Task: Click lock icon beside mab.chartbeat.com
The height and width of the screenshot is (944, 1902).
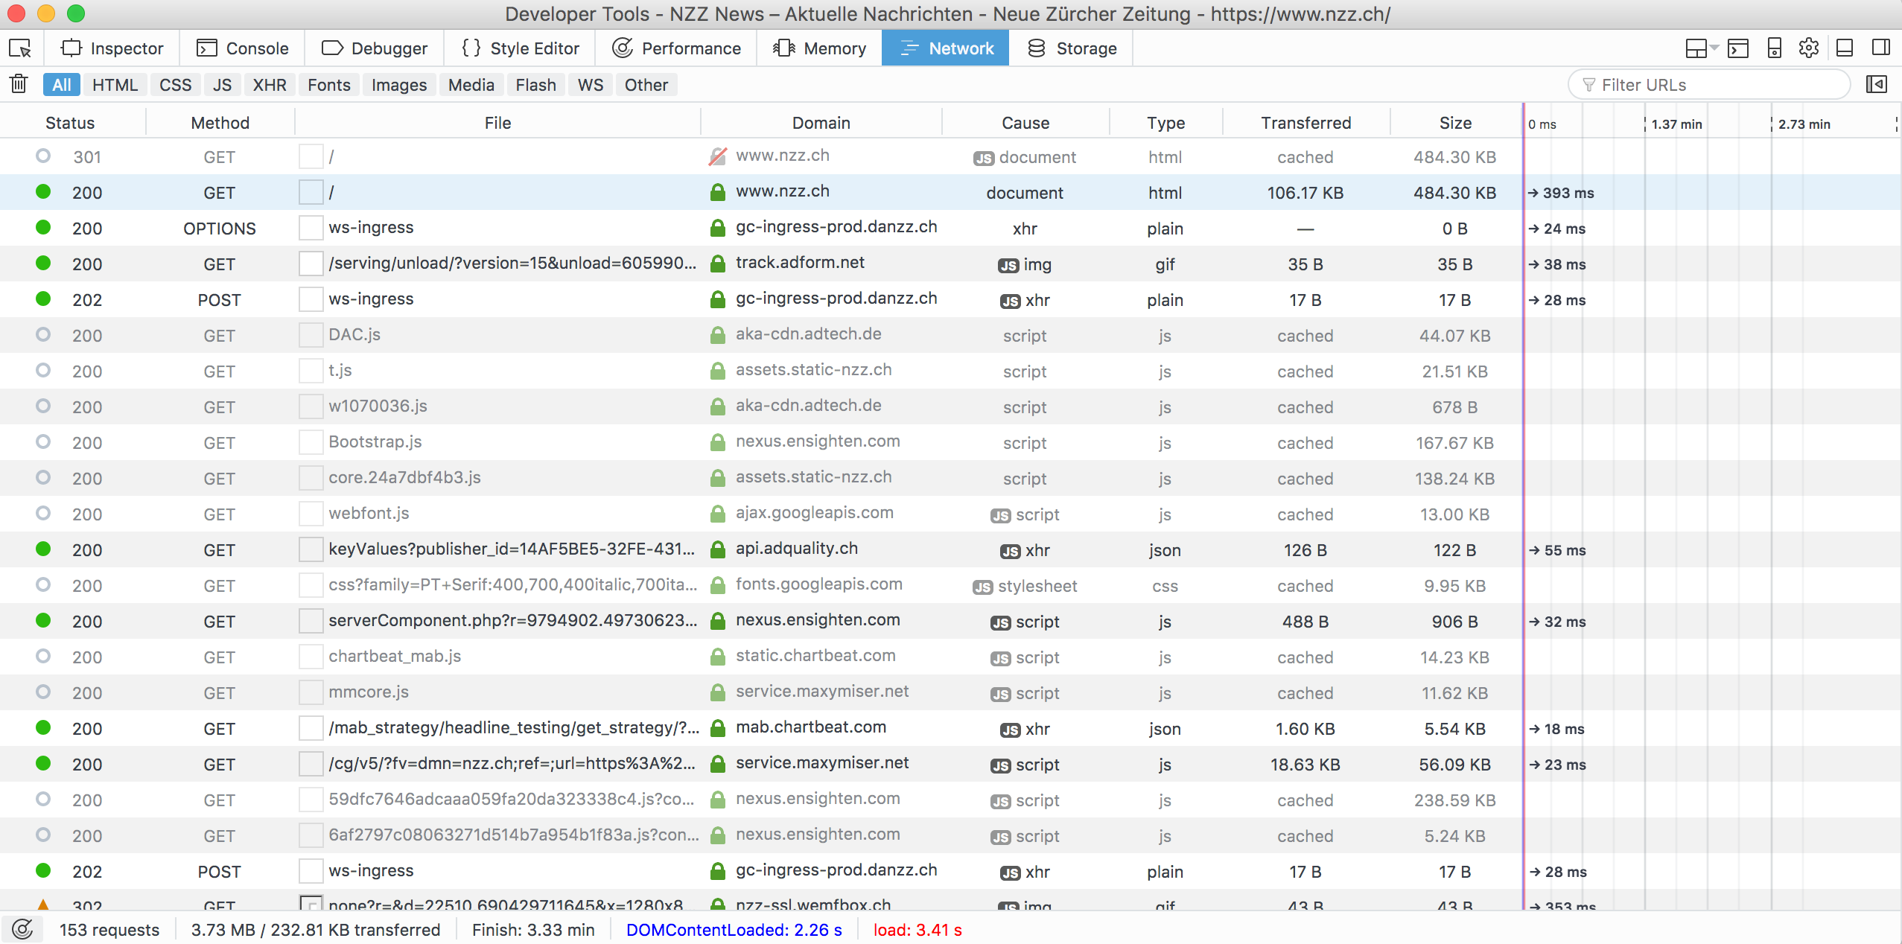Action: click(717, 728)
